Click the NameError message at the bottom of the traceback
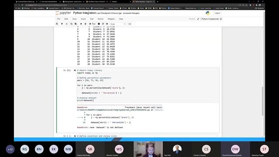Viewport: 279px width, 157px height. [100, 127]
